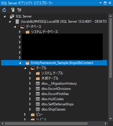
Task: Select the SQL Server label text
Action: 24,16
